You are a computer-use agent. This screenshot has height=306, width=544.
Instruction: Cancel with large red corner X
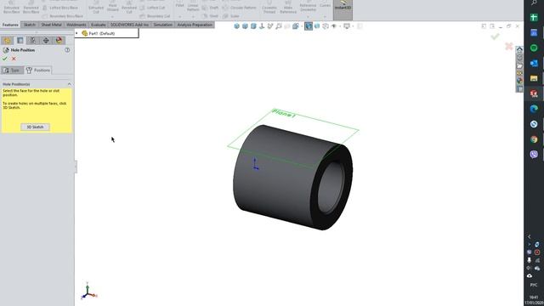coord(509,46)
